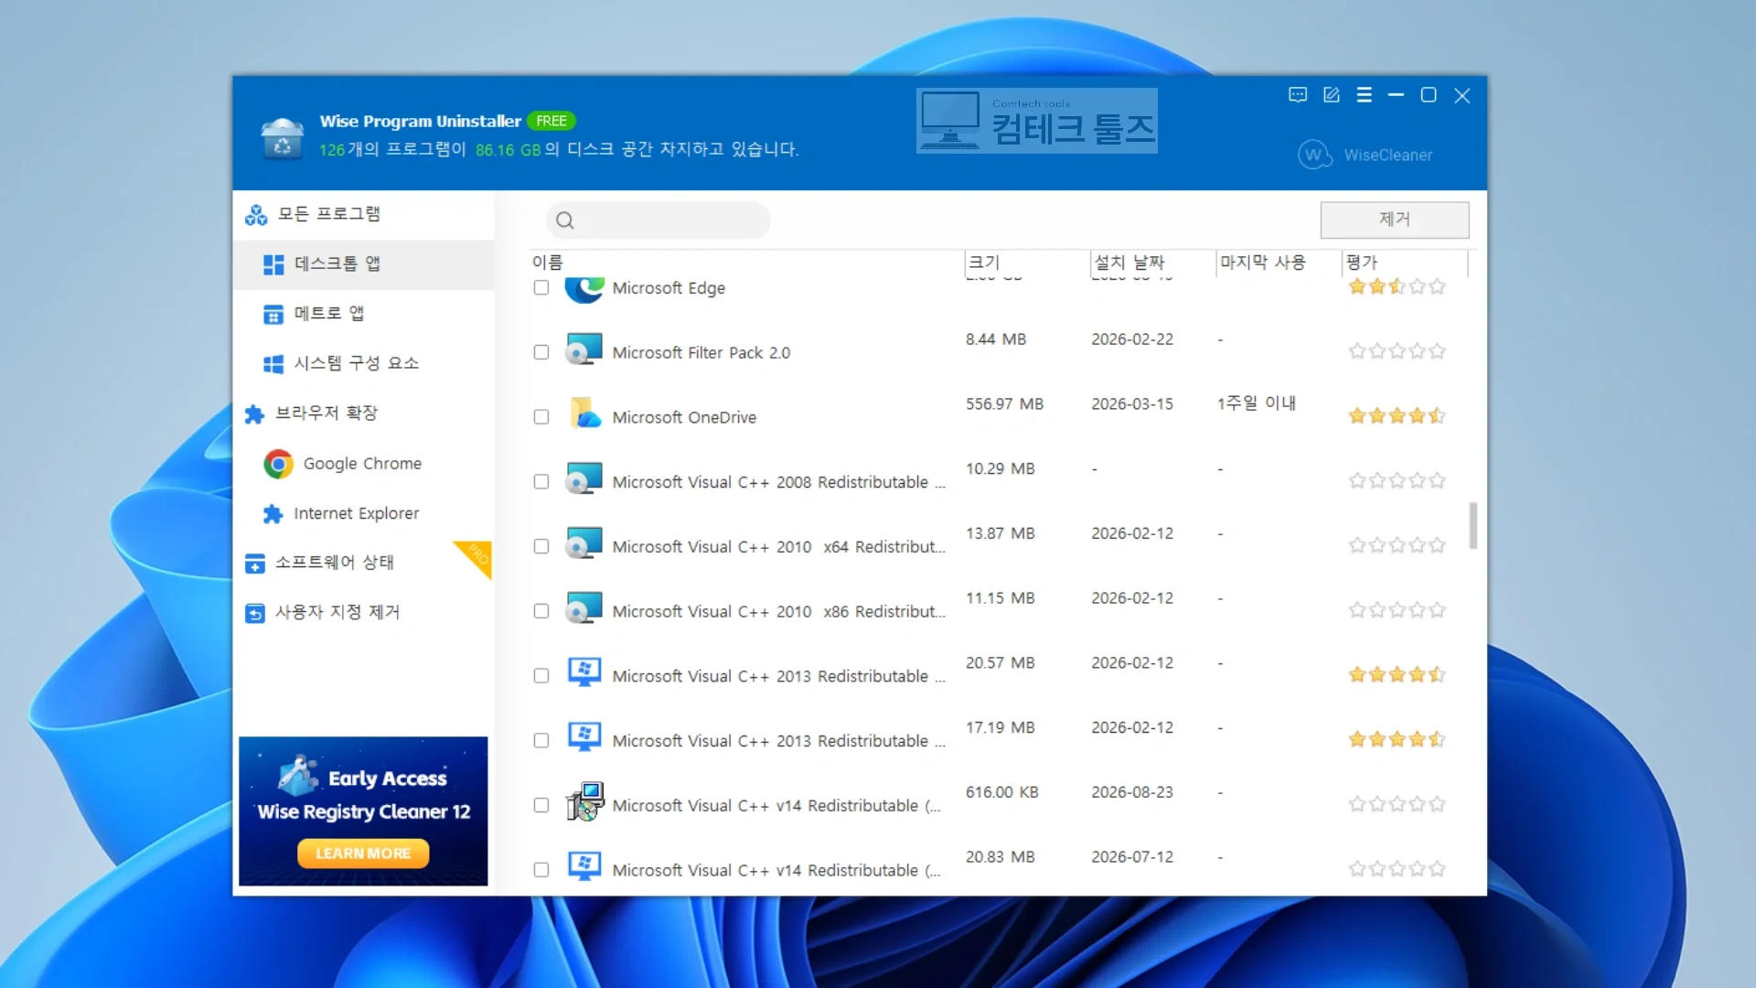Click the Visual C++ 2010 x86 icon

(584, 608)
